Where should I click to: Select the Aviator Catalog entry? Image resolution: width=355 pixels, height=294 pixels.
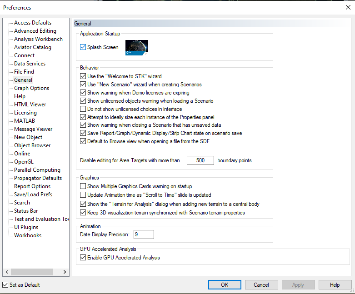[x=32, y=47]
